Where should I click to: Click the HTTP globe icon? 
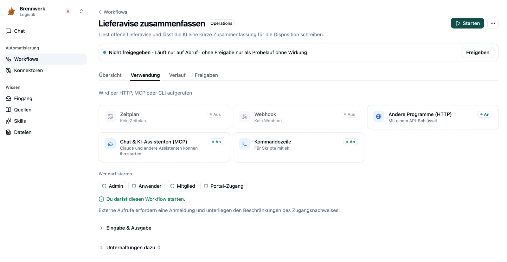coord(379,116)
